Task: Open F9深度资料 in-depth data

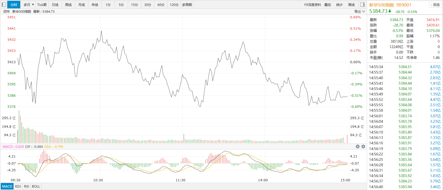Action: coord(313,5)
